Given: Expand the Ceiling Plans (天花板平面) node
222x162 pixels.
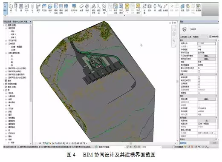Looking at the screenshot, I should 6,40.
